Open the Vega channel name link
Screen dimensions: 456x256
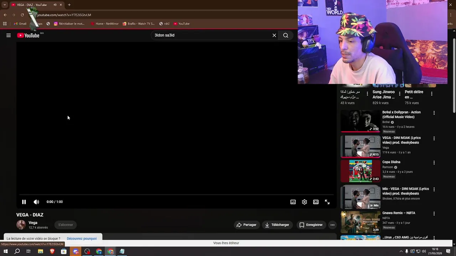(x=33, y=223)
